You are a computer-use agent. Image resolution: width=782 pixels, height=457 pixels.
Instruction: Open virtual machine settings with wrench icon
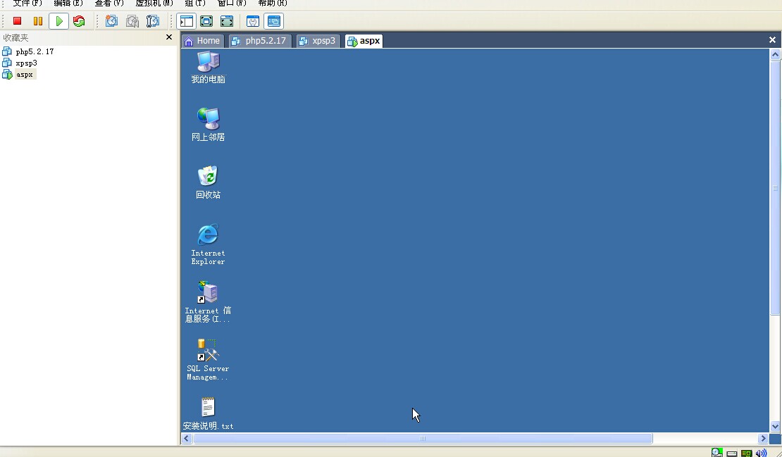point(252,21)
